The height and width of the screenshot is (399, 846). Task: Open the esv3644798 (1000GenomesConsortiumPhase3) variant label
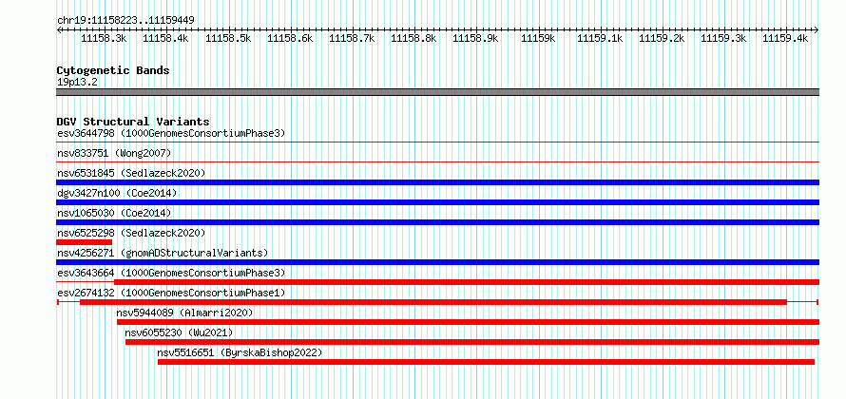[171, 133]
